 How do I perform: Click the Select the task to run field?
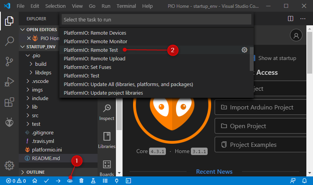pyautogui.click(x=156, y=19)
